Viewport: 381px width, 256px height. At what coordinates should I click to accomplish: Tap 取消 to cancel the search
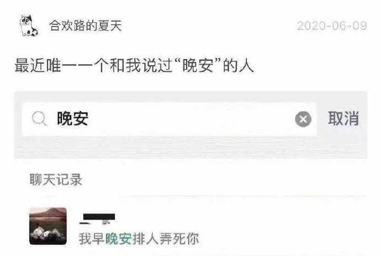click(343, 118)
